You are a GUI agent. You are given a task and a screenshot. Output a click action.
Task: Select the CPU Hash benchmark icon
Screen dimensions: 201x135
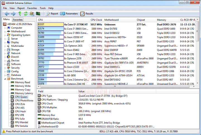(13, 112)
